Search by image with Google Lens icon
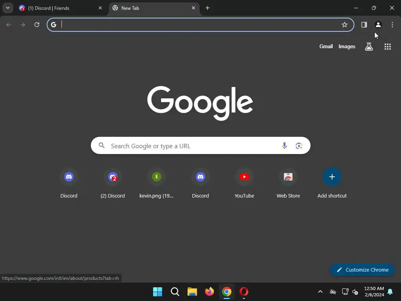This screenshot has height=301, width=401. coord(299,146)
